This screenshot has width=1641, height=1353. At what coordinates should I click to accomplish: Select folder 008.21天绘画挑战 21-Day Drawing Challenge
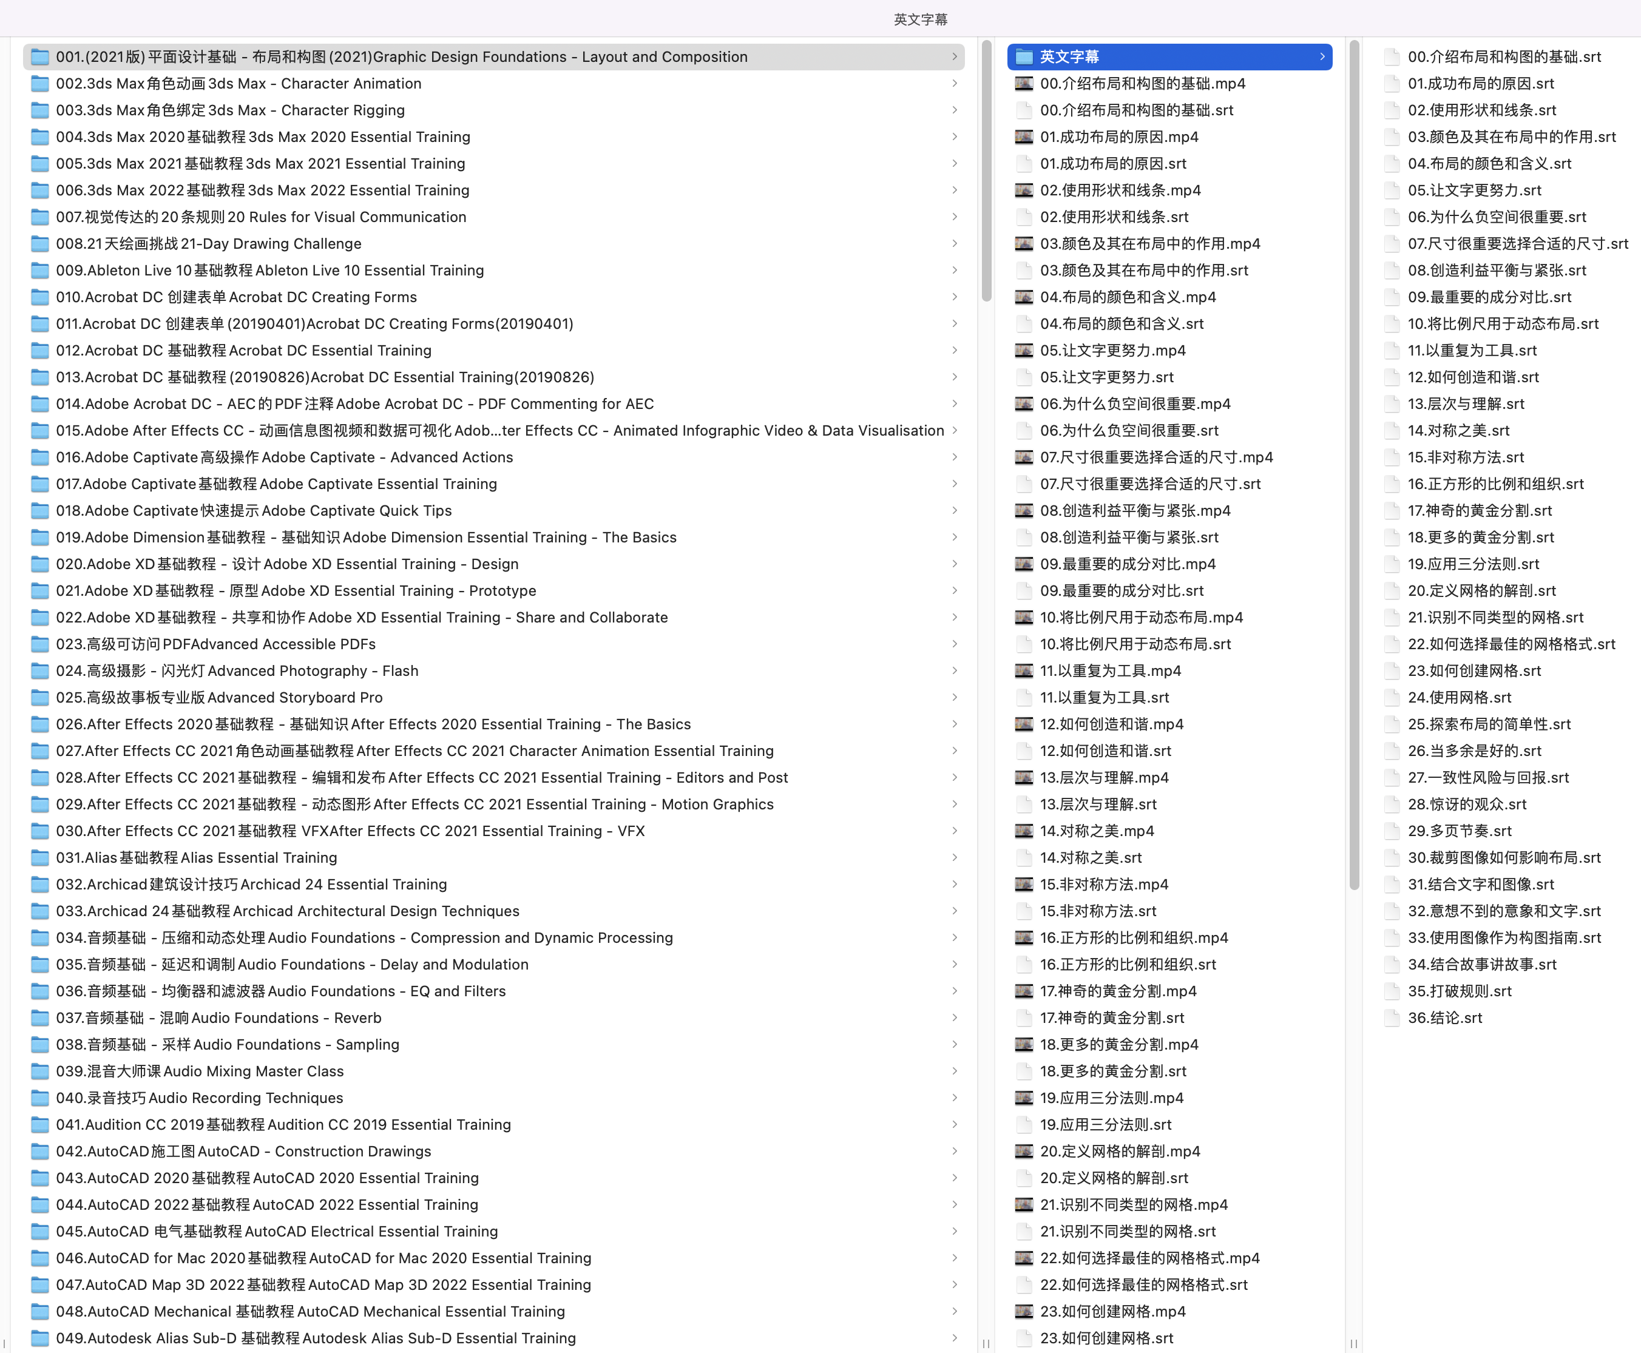click(494, 244)
